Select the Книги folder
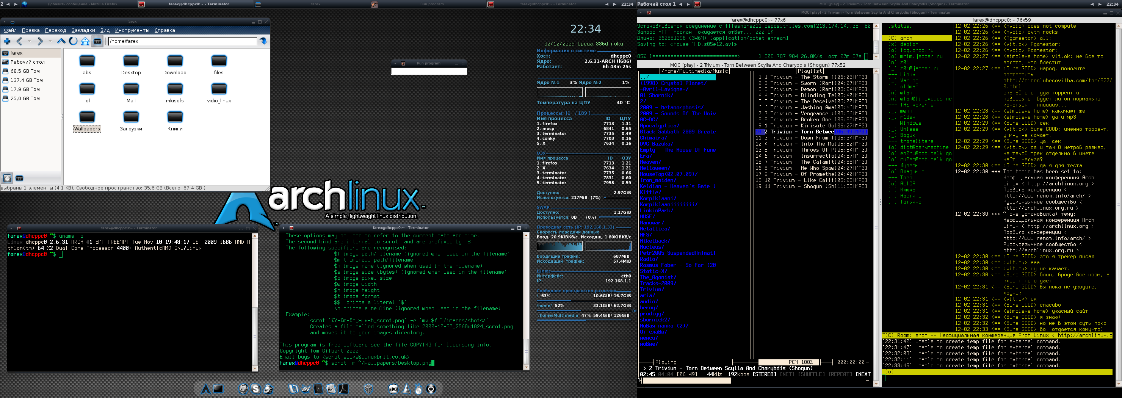This screenshot has width=1122, height=398. (x=175, y=121)
